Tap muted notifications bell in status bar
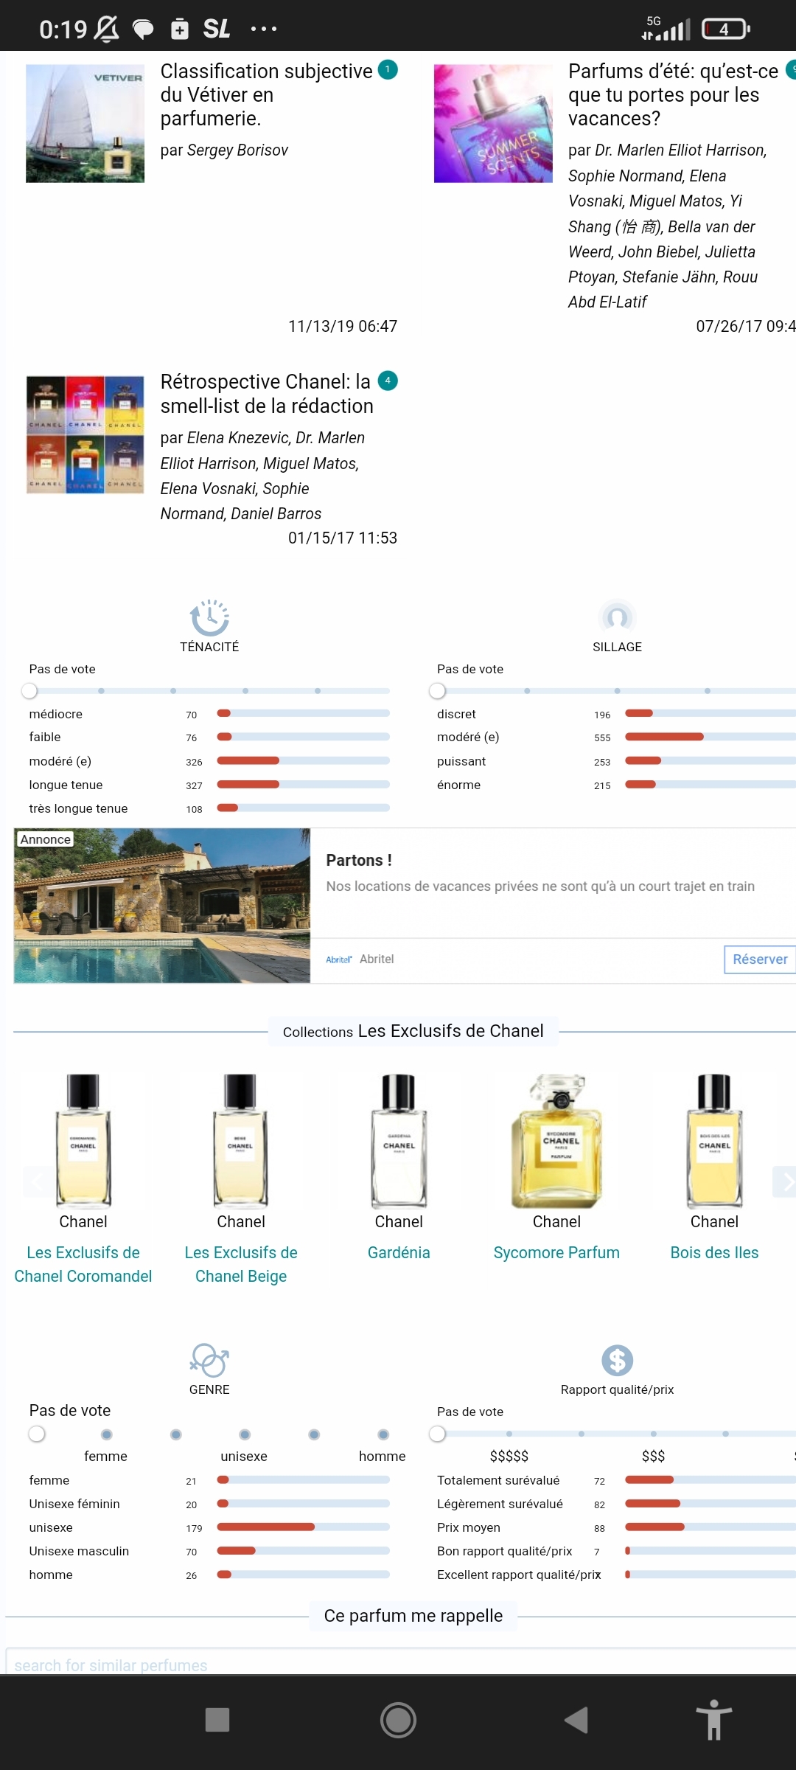The width and height of the screenshot is (796, 1770). (x=106, y=29)
